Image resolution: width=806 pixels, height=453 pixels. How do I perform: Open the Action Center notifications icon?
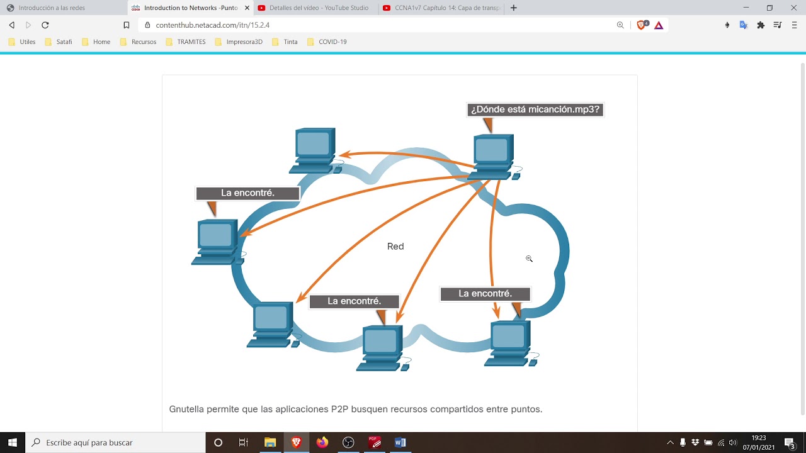coord(790,442)
